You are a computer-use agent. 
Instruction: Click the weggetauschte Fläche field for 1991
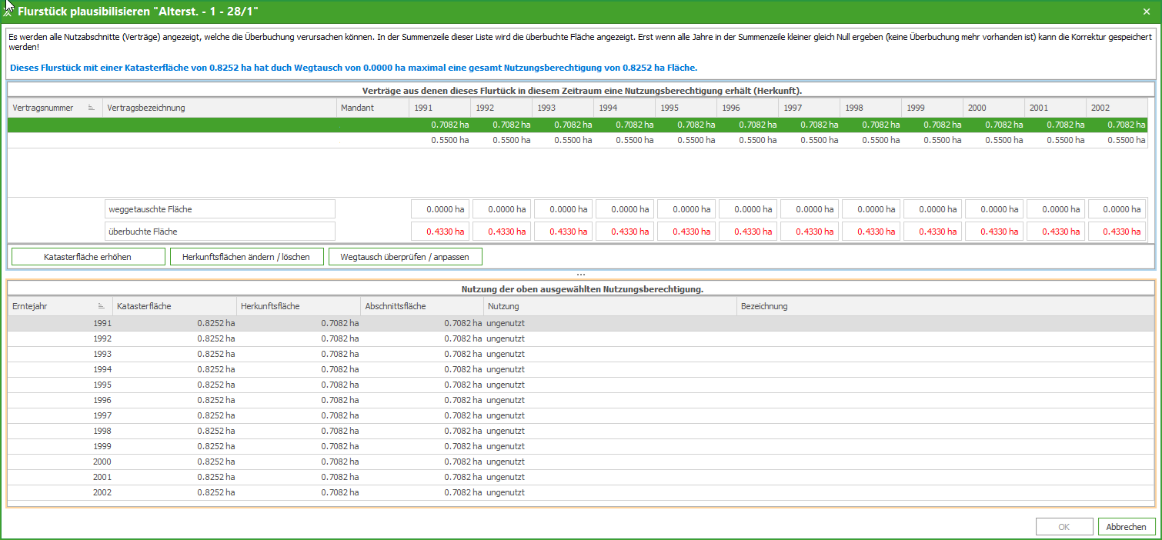pyautogui.click(x=439, y=209)
